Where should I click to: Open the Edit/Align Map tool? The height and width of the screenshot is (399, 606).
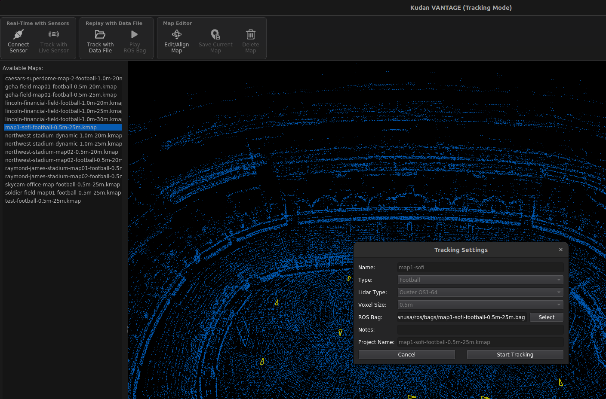click(177, 35)
